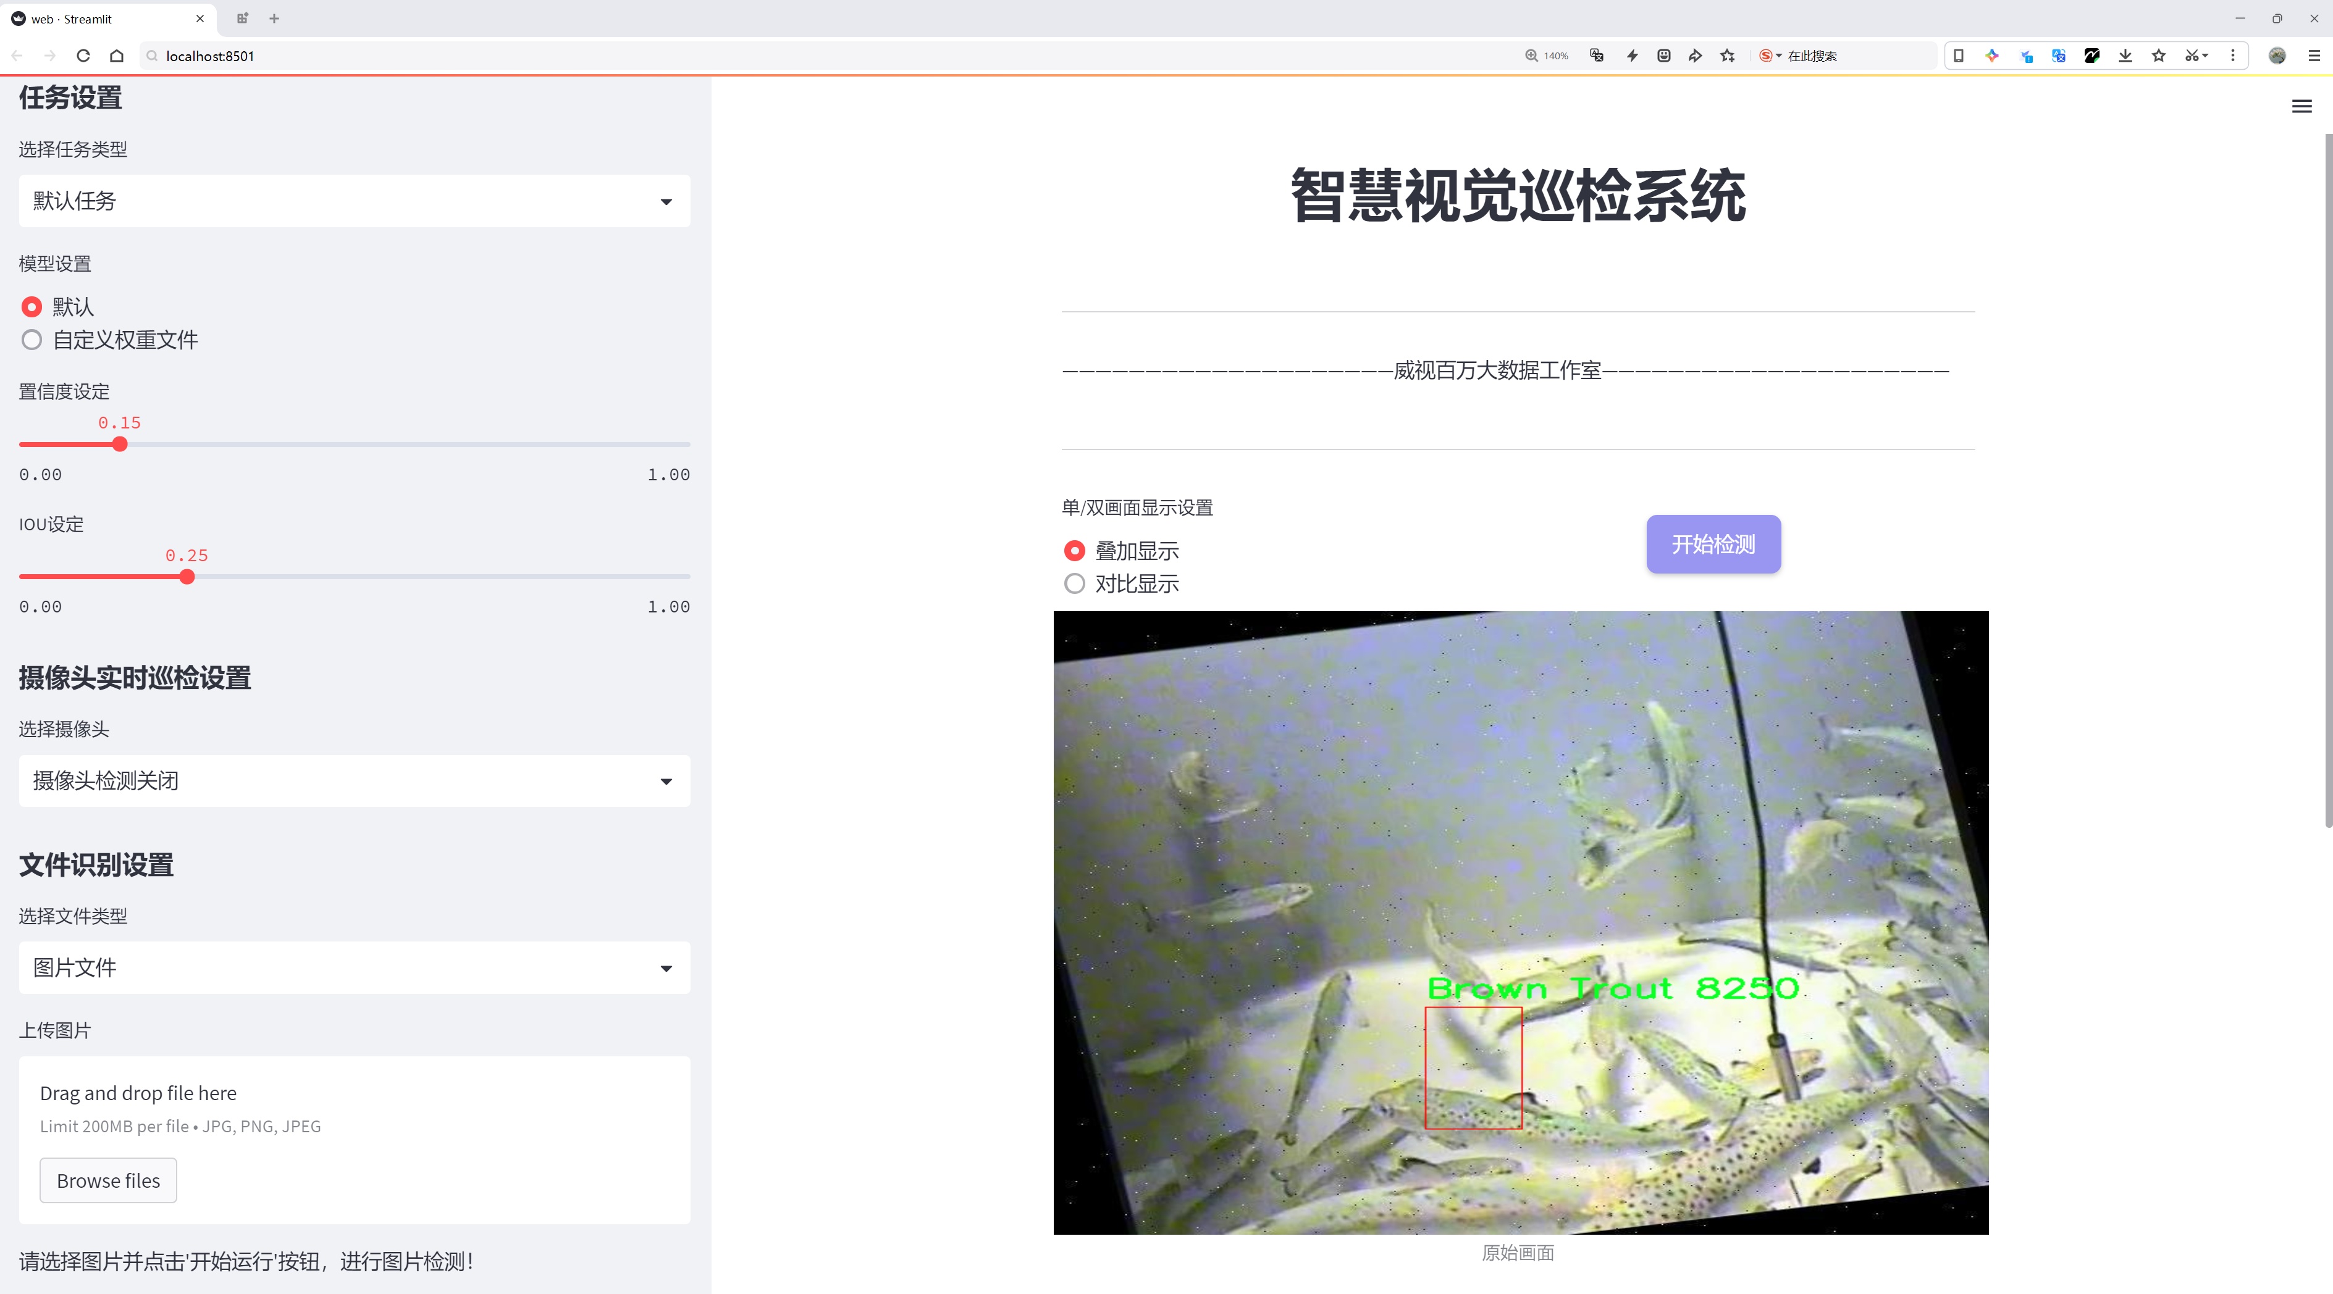Click the tab list icon beside the tab

click(x=242, y=18)
